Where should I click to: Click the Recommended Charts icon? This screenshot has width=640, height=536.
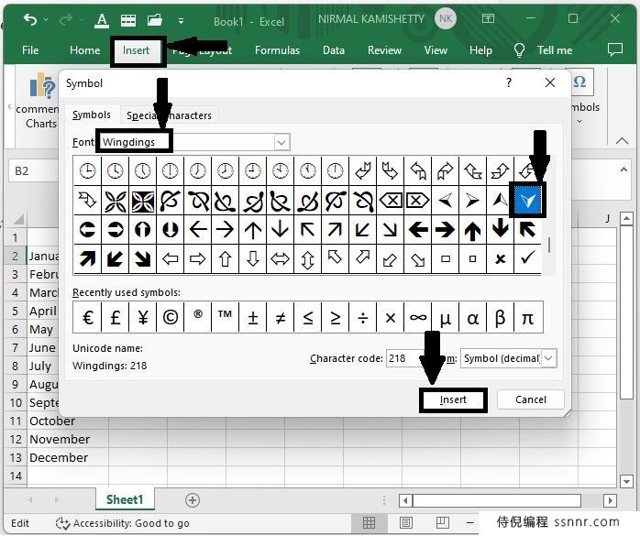click(42, 85)
